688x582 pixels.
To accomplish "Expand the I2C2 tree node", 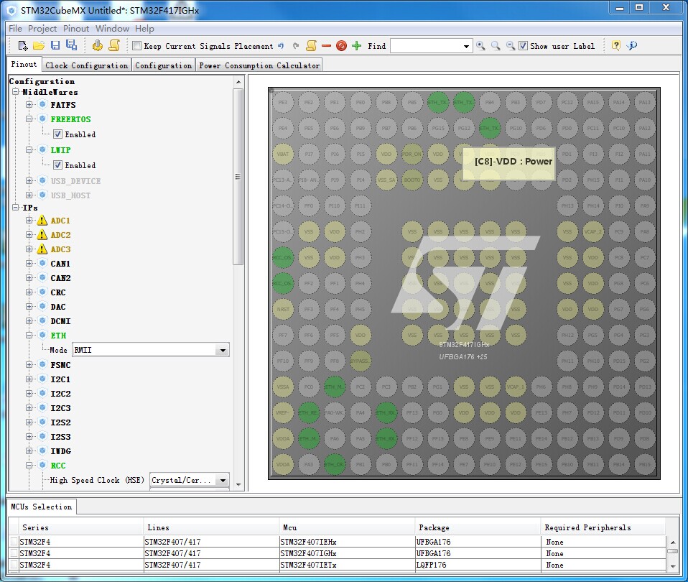I will click(29, 393).
